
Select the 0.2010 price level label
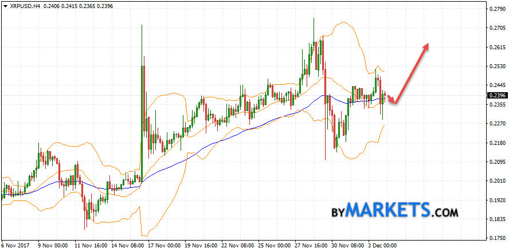click(496, 181)
